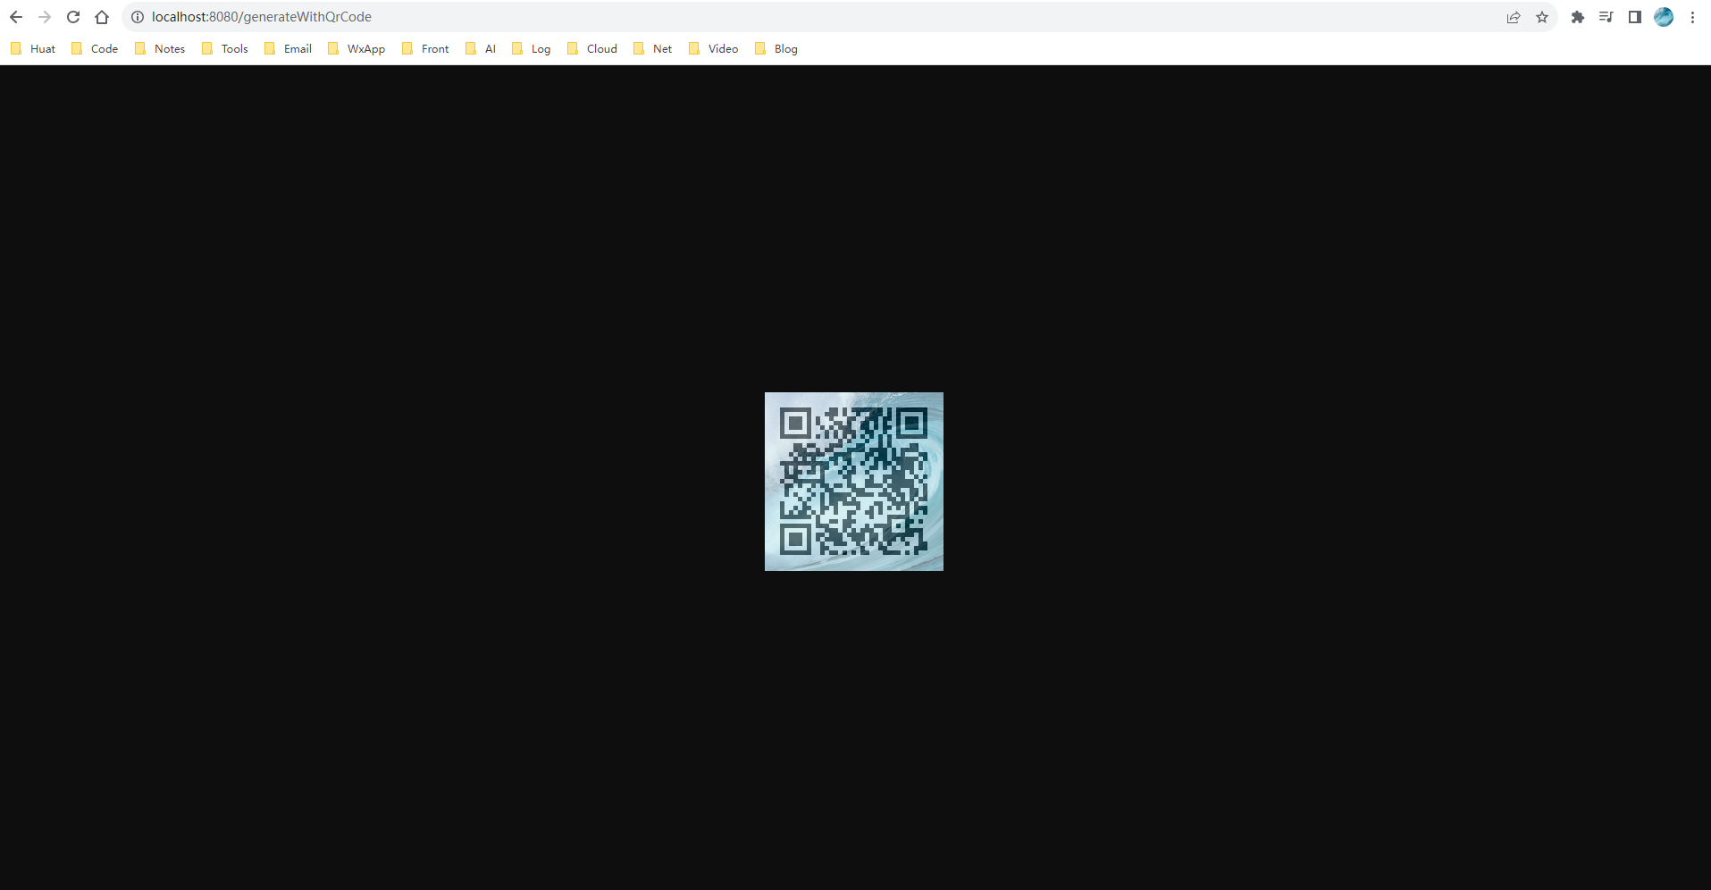Open the browser home page icon
The width and height of the screenshot is (1711, 890).
tap(102, 16)
